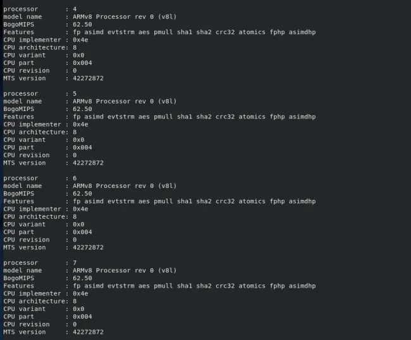Click MTS version line of processor 7

(53, 332)
